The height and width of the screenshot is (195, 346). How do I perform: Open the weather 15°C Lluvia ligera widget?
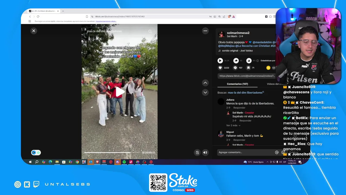[x=254, y=162]
